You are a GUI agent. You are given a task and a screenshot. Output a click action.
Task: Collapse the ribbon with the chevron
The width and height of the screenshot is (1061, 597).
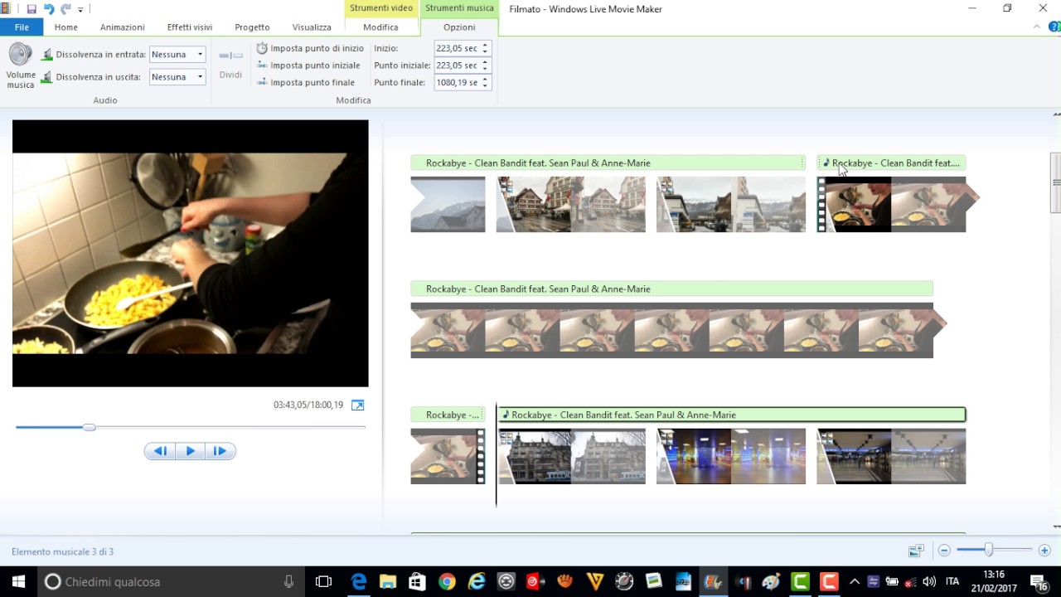pyautogui.click(x=1036, y=27)
